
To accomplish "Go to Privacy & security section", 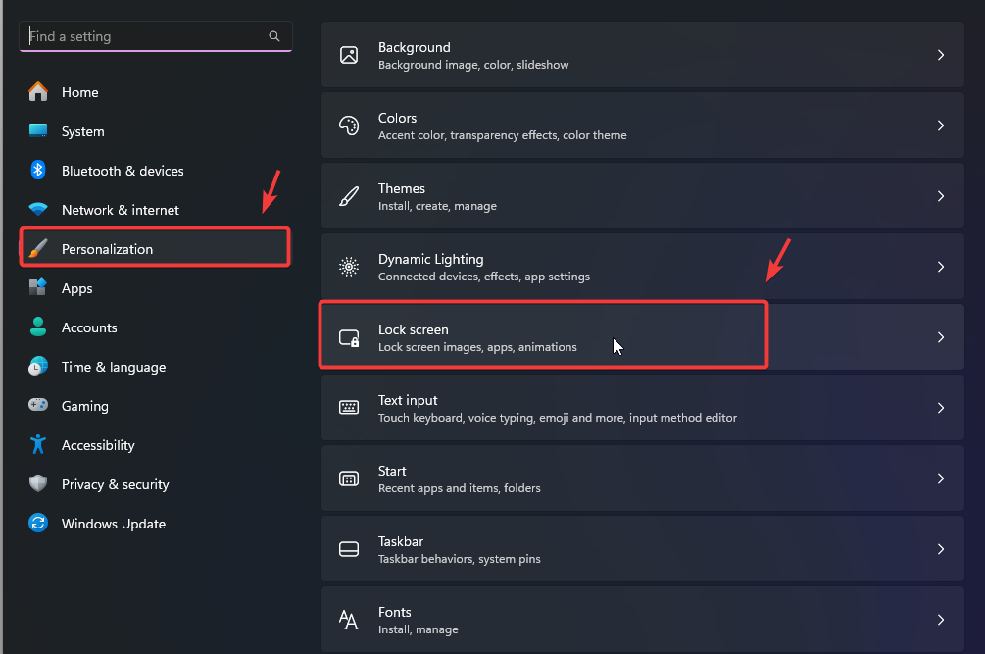I will coord(115,484).
